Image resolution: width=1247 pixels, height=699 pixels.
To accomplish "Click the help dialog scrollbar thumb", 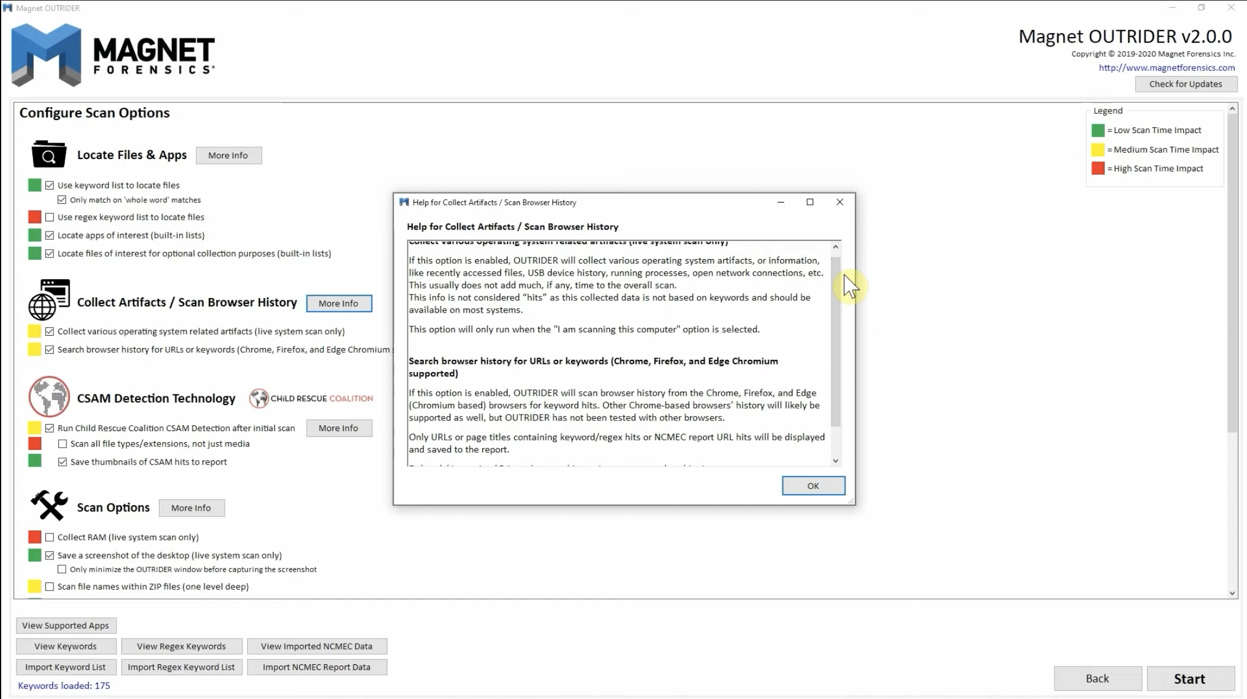I will pyautogui.click(x=835, y=342).
